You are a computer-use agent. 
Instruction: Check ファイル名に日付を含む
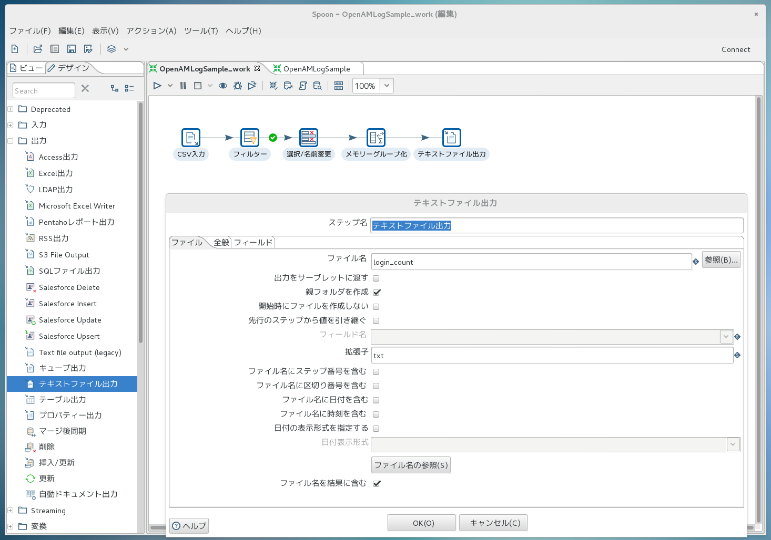(376, 400)
